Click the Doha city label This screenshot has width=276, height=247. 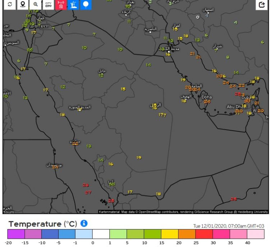point(207,97)
